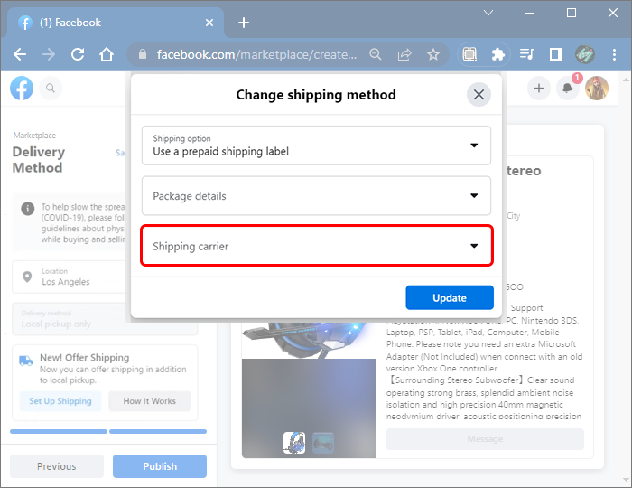The height and width of the screenshot is (488, 632).
Task: Open the Facebook create plus menu
Action: pos(539,88)
